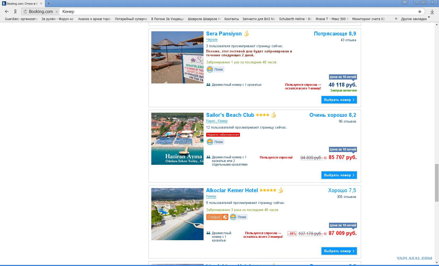The width and height of the screenshot is (439, 266).
Task: Show hidden bookmarks with the » chevron
Action: click(396, 19)
